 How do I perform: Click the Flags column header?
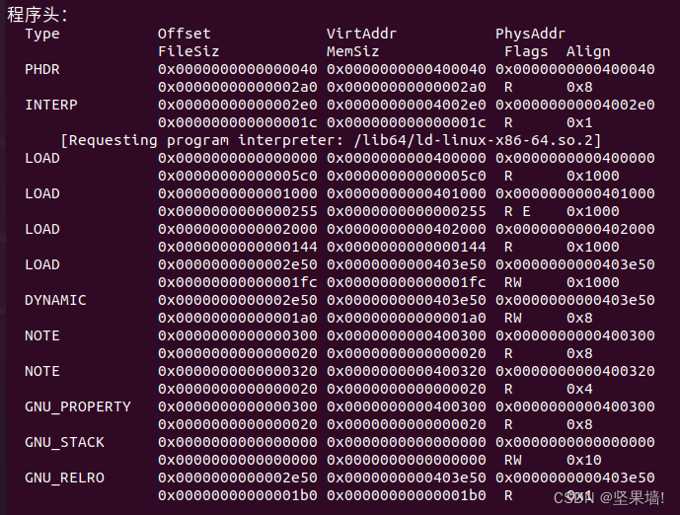pos(526,51)
